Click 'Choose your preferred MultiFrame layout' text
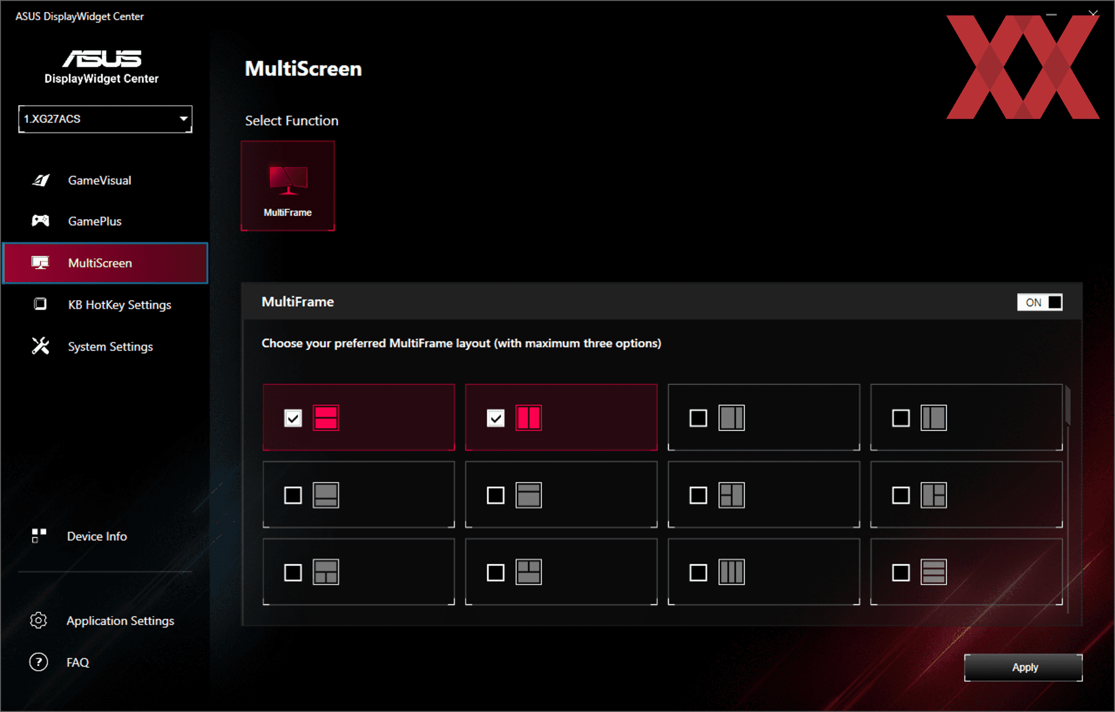The width and height of the screenshot is (1115, 712). pyautogui.click(x=461, y=344)
